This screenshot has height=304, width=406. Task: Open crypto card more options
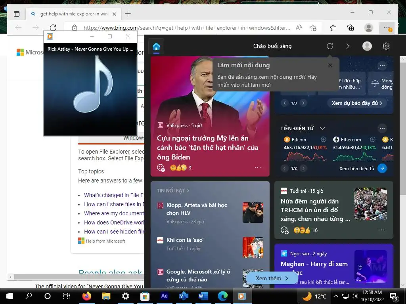tap(382, 128)
